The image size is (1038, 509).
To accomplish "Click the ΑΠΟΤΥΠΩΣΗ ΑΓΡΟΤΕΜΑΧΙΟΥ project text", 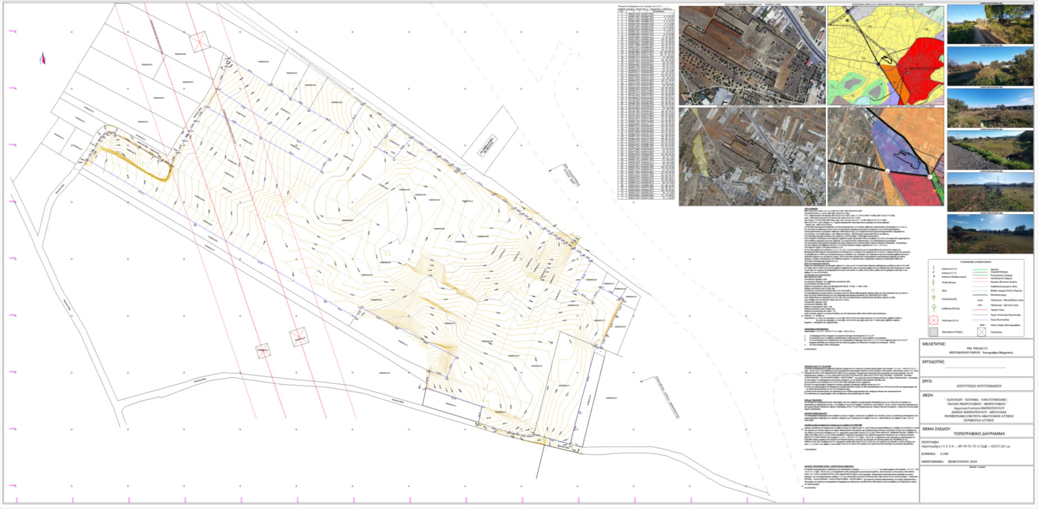I will point(979,386).
